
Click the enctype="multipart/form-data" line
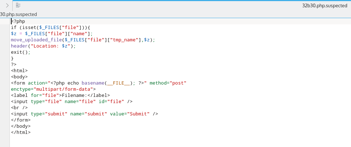(x=53, y=89)
